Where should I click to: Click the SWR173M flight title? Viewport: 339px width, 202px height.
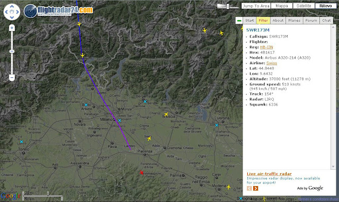258,30
